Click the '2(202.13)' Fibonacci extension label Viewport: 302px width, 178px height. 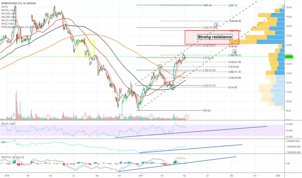233,6
